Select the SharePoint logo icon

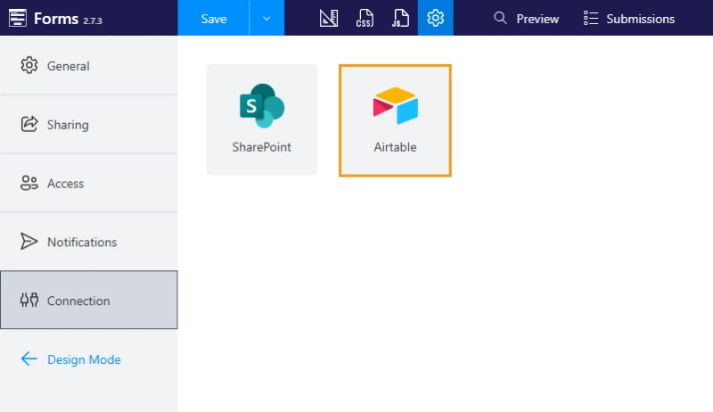click(261, 106)
